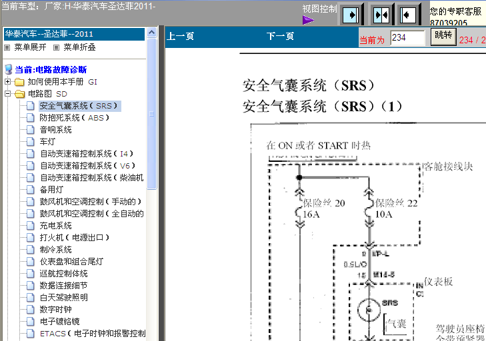Viewport: 486px width, 341px height.
Task: Open 自动变速箱控制系统 (柴油机 item
Action: (x=92, y=178)
